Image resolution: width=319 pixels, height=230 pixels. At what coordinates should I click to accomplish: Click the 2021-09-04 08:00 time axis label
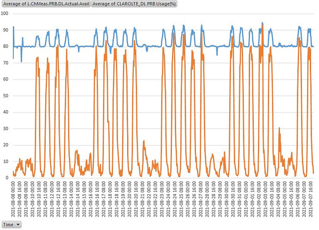[x=278, y=199]
